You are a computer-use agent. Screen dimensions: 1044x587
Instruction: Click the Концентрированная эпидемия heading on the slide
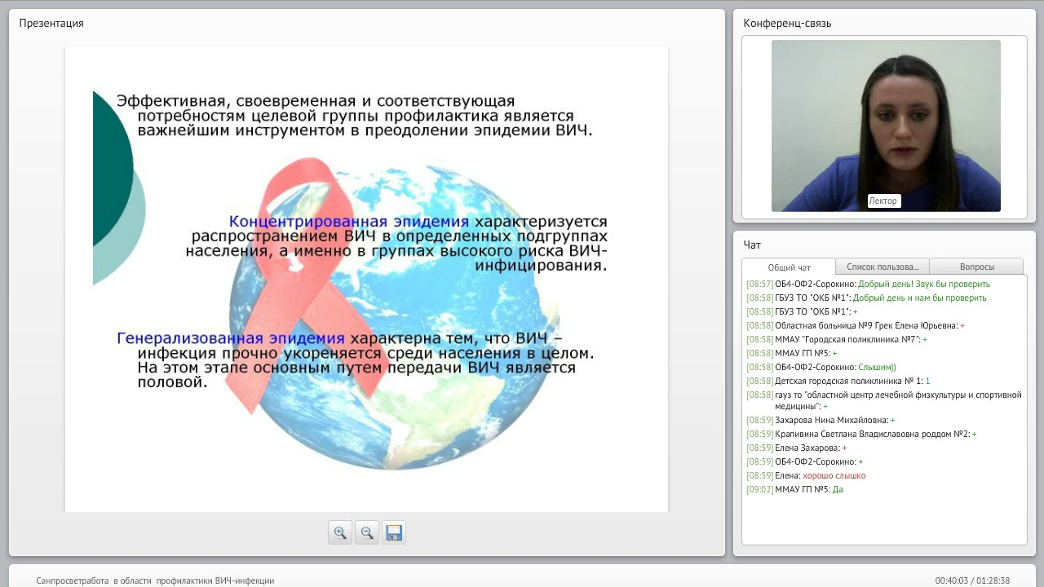click(349, 222)
